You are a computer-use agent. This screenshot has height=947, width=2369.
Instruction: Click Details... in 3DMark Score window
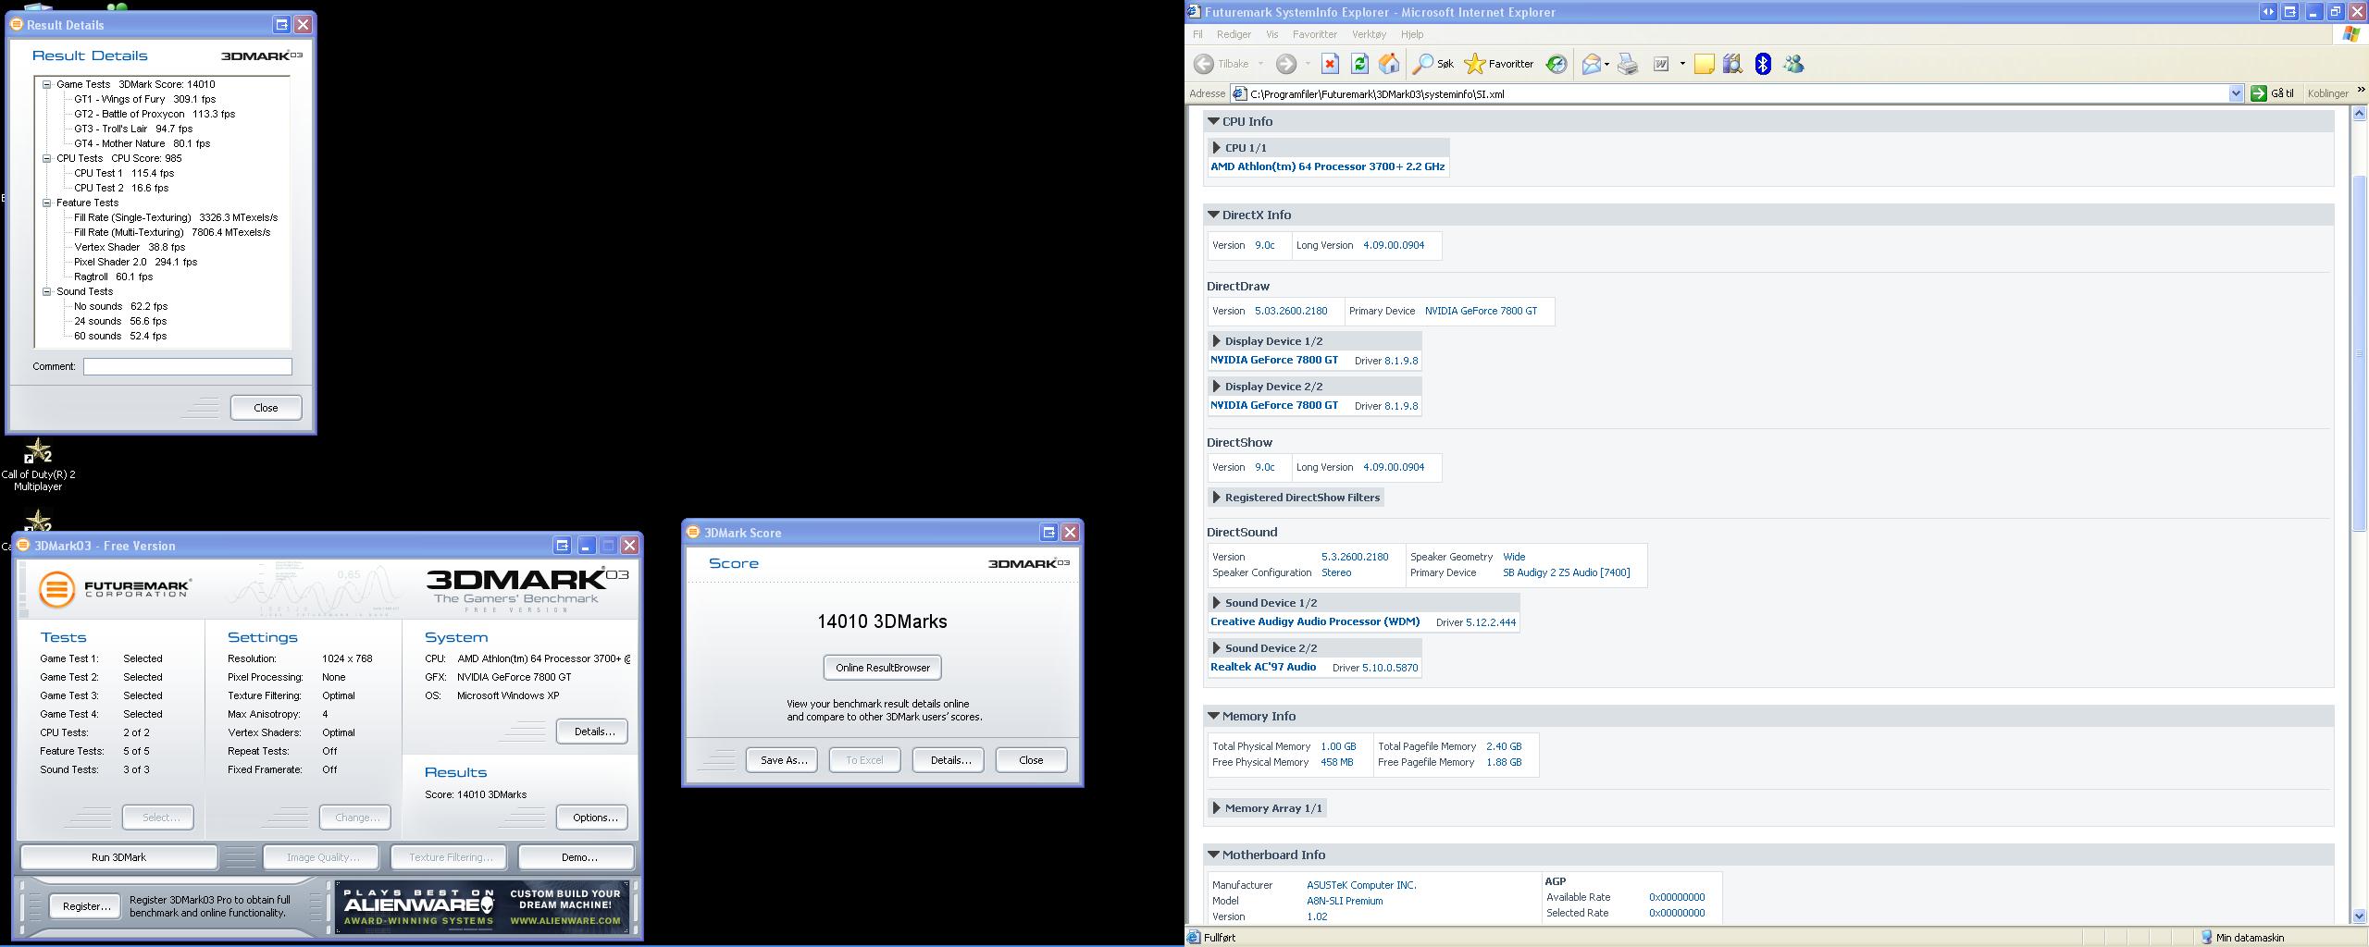[949, 760]
